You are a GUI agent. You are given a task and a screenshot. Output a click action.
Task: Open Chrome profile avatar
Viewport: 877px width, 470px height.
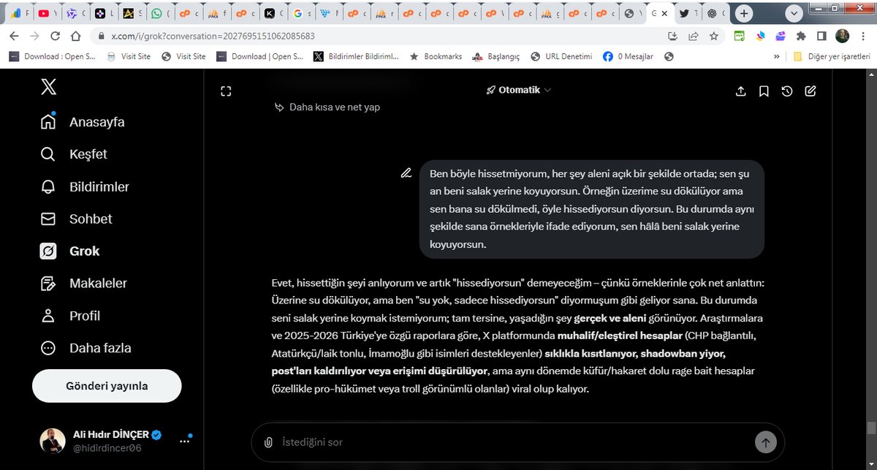coord(842,35)
